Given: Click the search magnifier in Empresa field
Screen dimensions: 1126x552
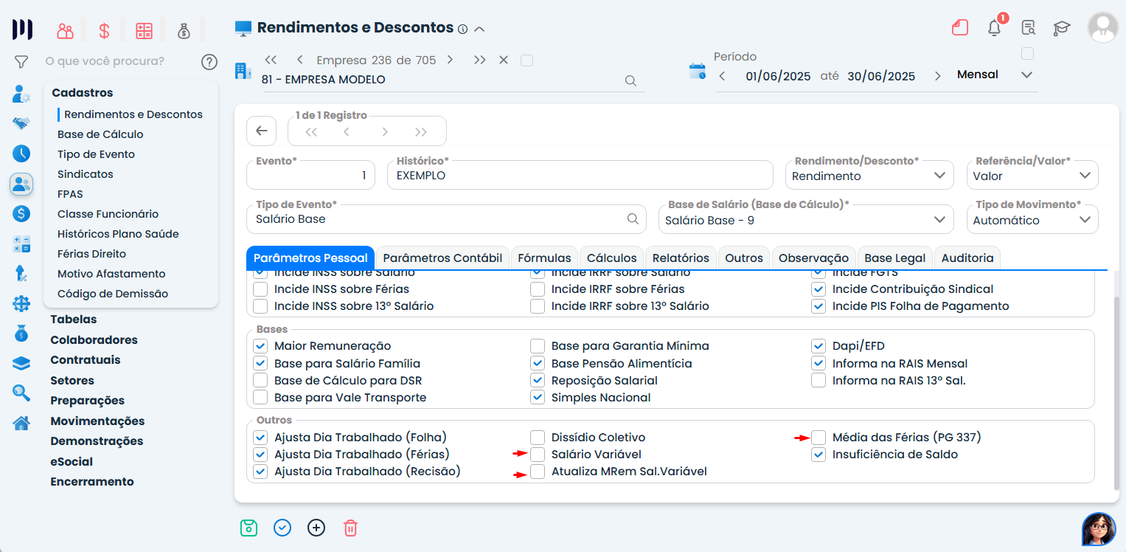Looking at the screenshot, I should (x=630, y=80).
